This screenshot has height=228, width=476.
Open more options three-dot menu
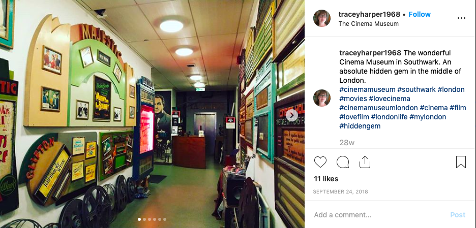tap(461, 18)
